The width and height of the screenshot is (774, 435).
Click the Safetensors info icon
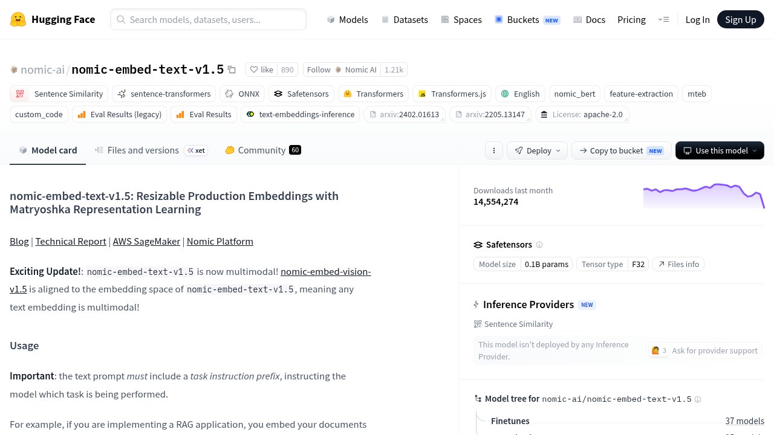point(539,245)
